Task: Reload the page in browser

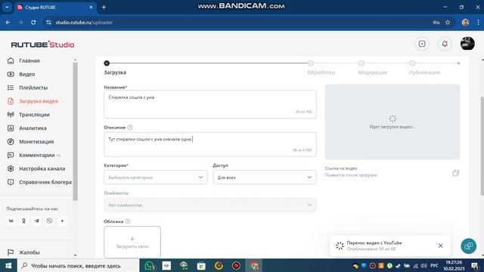Action: point(33,23)
